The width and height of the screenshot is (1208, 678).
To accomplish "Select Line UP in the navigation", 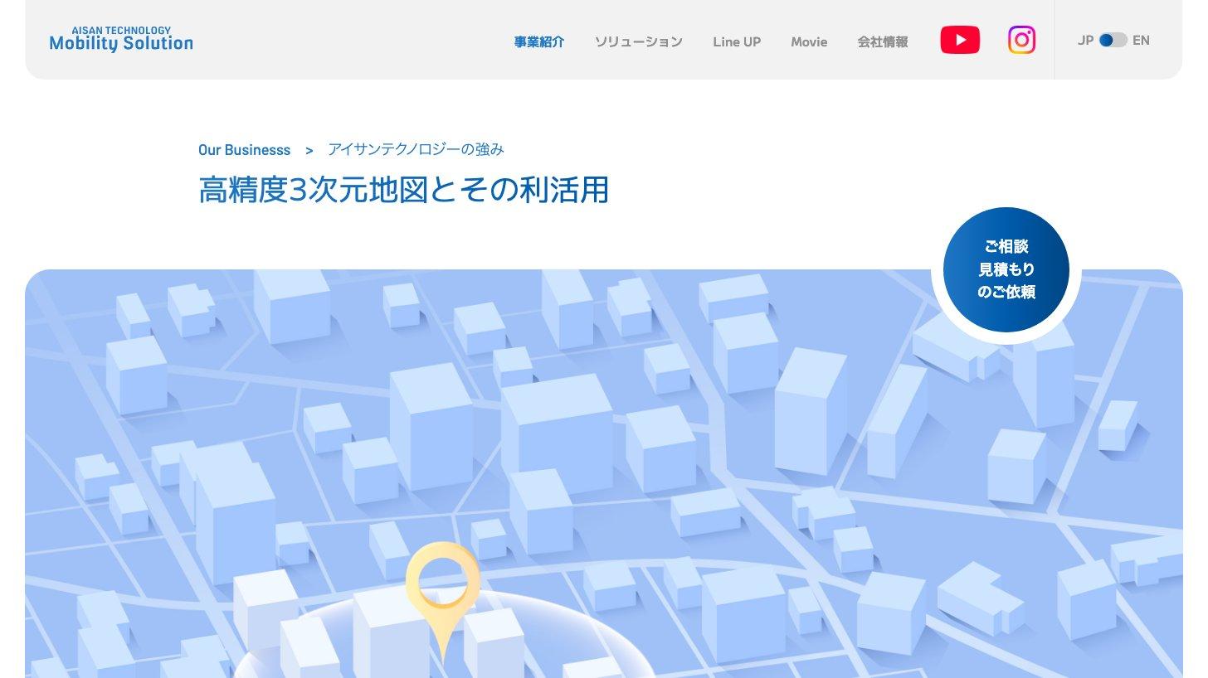I will tap(737, 41).
